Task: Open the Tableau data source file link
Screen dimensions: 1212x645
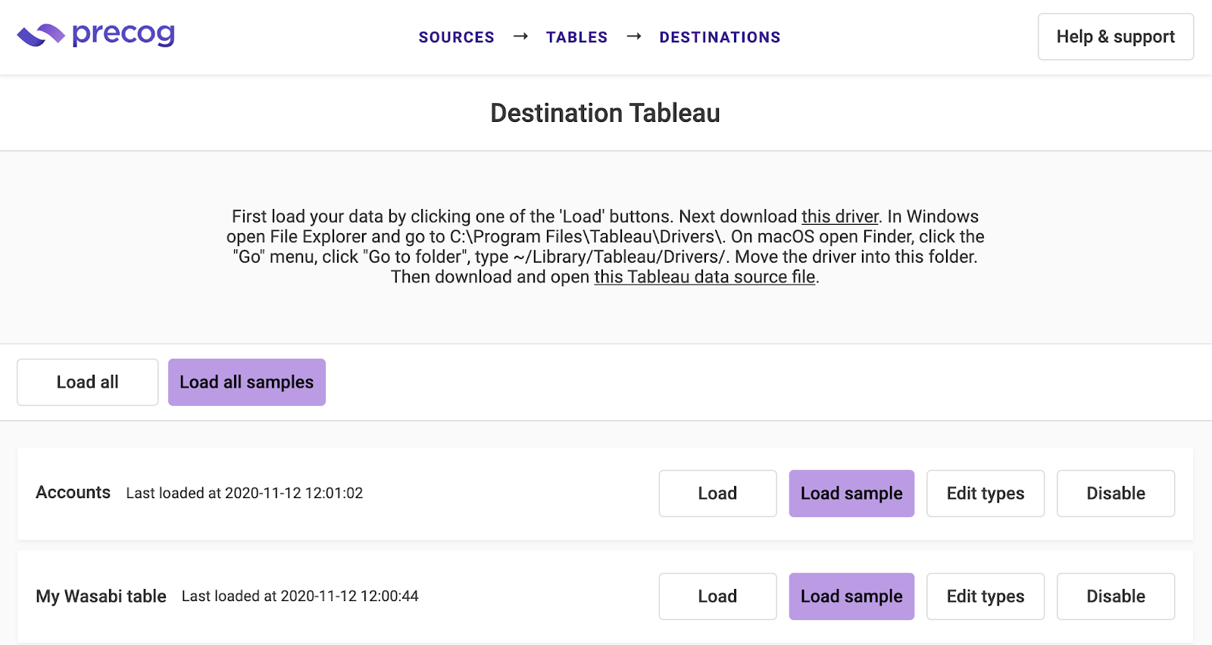Action: (704, 277)
